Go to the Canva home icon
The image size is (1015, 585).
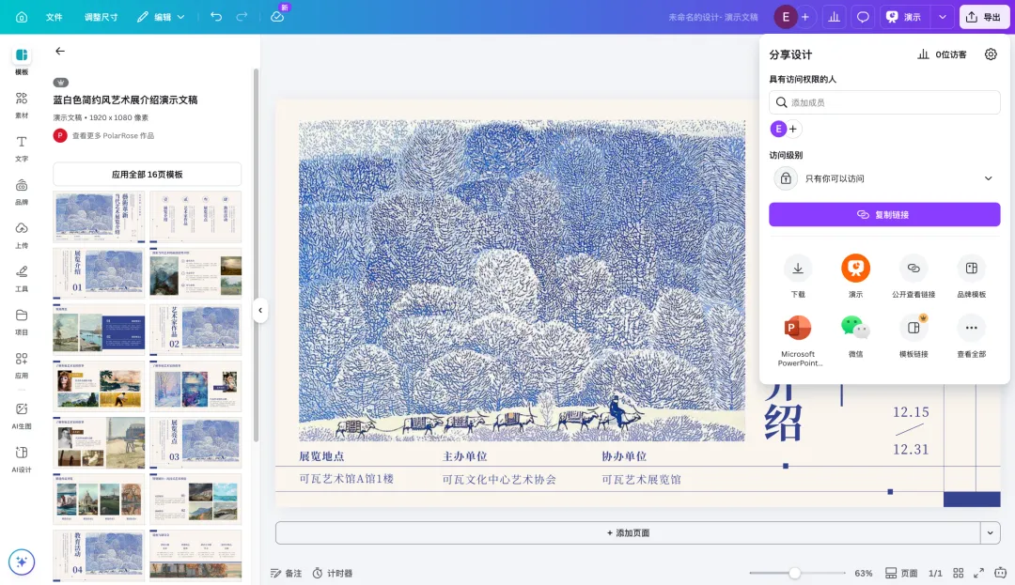[x=22, y=17]
